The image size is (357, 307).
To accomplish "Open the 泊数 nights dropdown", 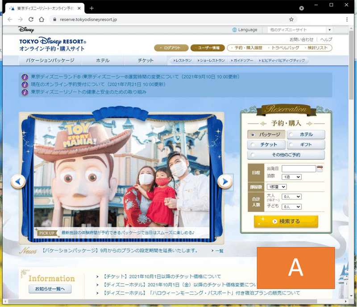I will (x=291, y=177).
